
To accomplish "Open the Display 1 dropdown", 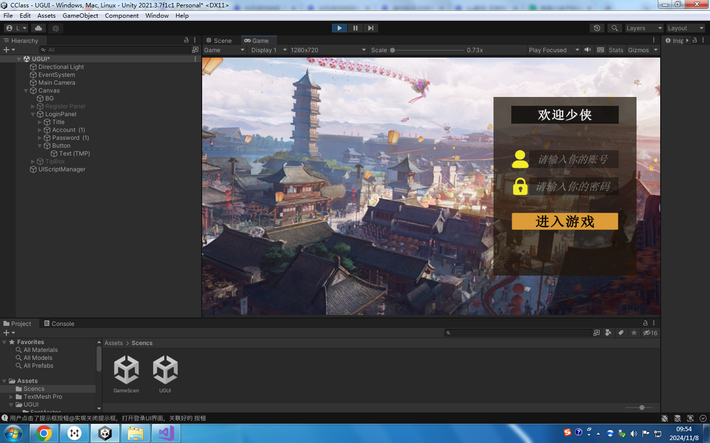I will coord(269,50).
